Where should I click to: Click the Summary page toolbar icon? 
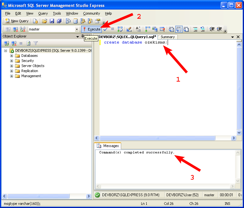tap(75, 21)
